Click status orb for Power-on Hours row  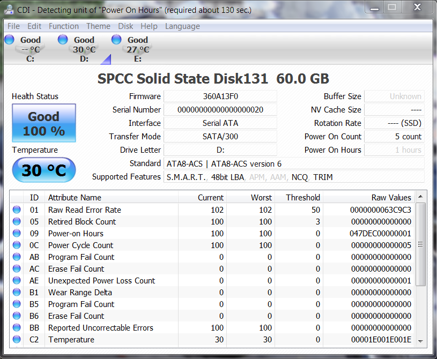pyautogui.click(x=17, y=234)
